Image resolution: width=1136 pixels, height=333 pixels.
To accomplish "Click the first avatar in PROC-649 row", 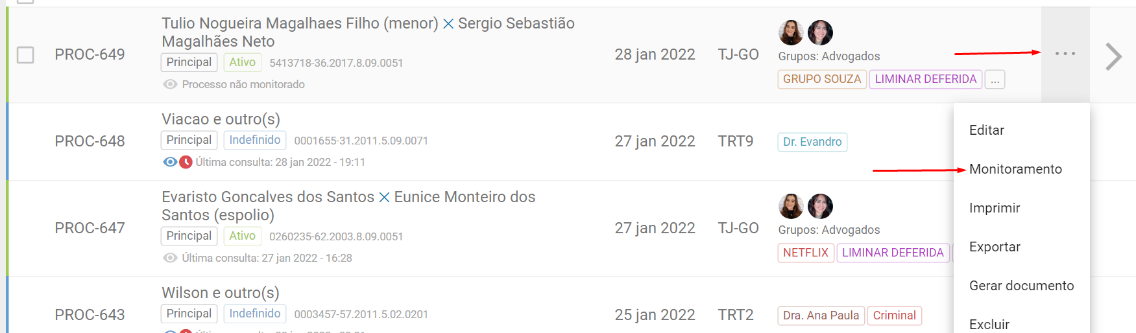I will pos(791,32).
